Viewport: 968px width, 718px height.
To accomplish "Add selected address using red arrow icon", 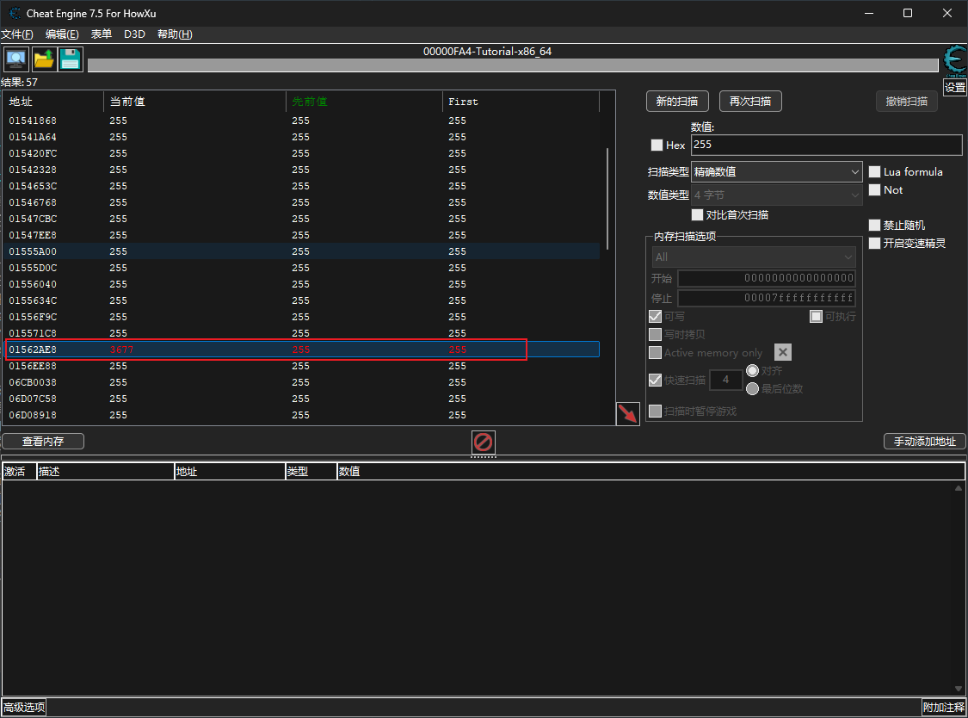I will (x=628, y=413).
